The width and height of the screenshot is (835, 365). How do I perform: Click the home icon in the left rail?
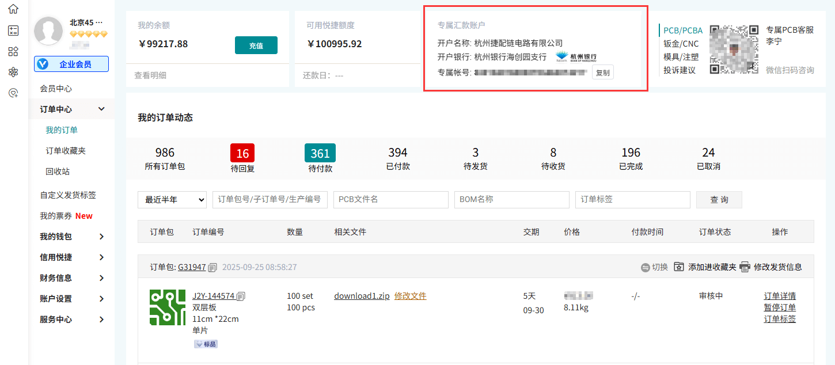13,9
